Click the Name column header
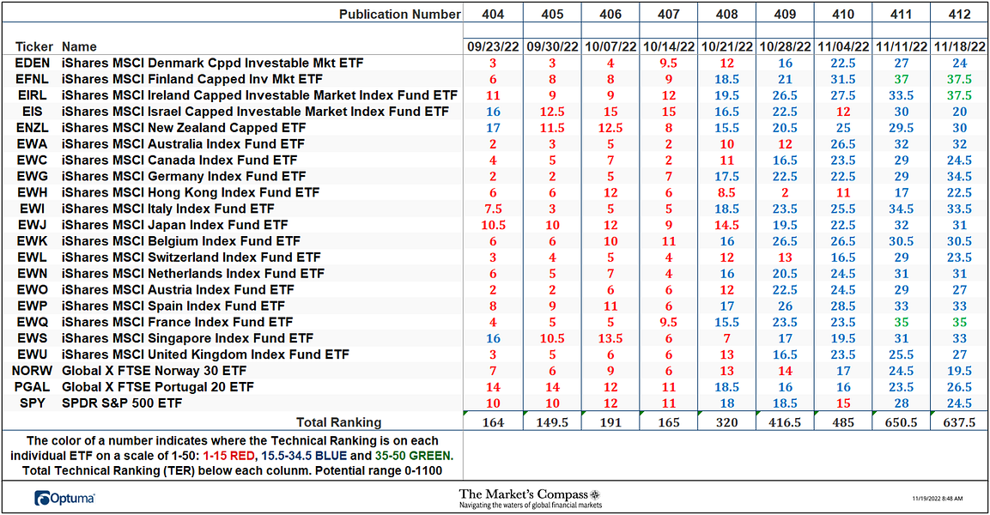The image size is (990, 515). [x=79, y=46]
